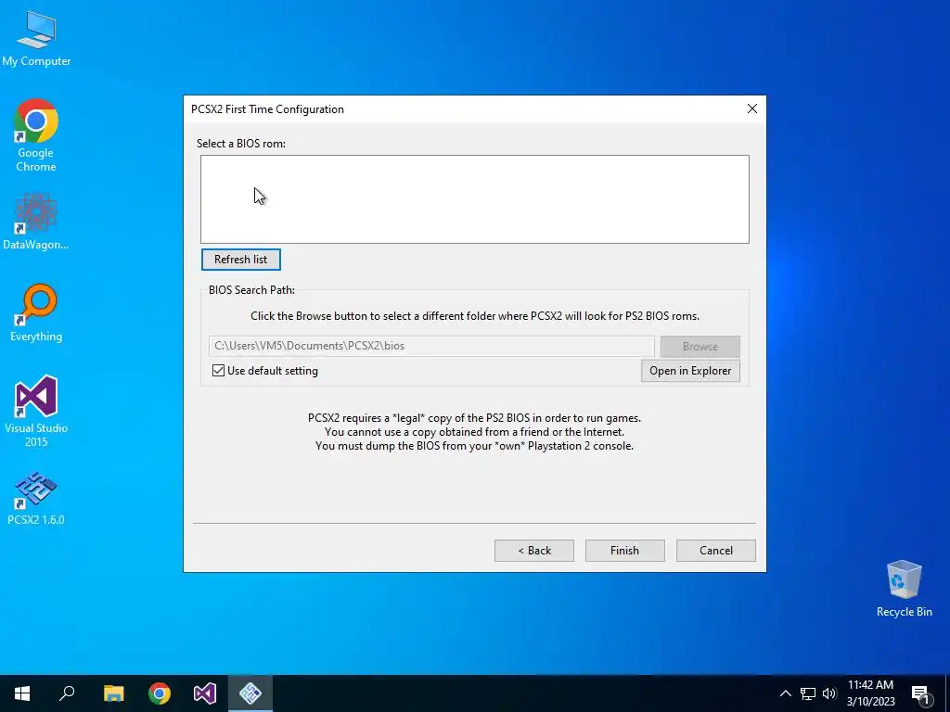Click the BIOS search path field
Viewport: 950px width, 712px height.
431,346
